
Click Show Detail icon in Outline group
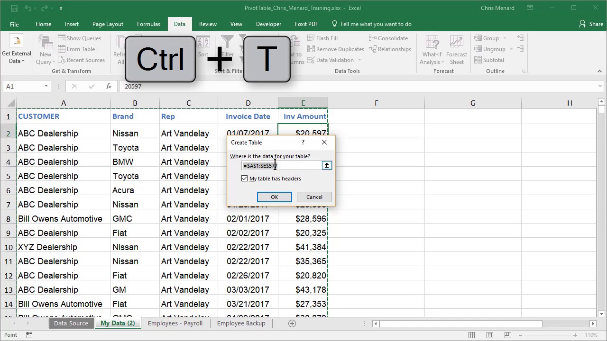(x=520, y=38)
